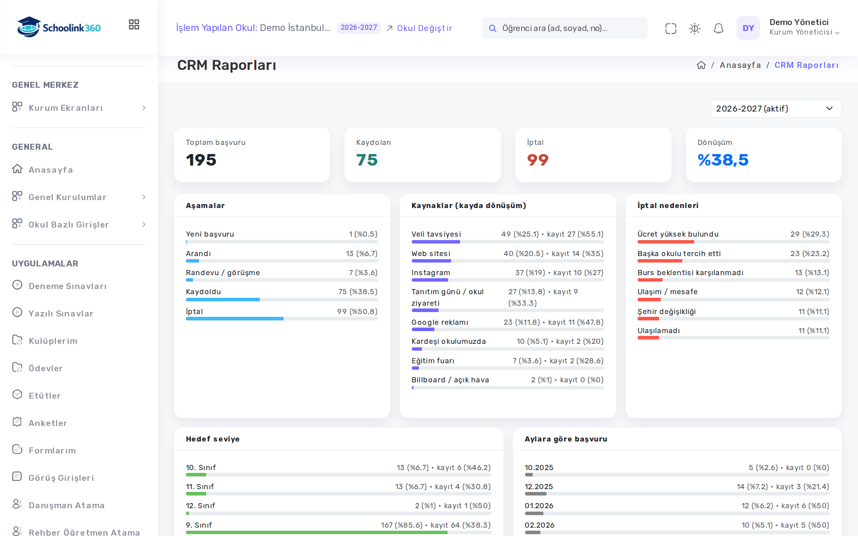Image resolution: width=858 pixels, height=536 pixels.
Task: Click the Formlarım document icon
Action: point(17,449)
